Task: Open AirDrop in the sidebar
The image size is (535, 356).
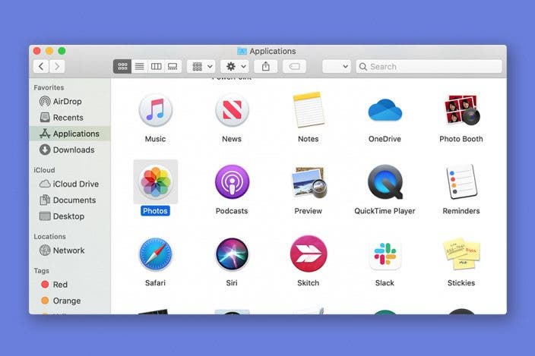Action: pyautogui.click(x=70, y=101)
